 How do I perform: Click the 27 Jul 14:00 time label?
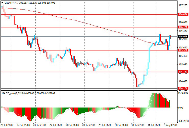tap(56, 125)
